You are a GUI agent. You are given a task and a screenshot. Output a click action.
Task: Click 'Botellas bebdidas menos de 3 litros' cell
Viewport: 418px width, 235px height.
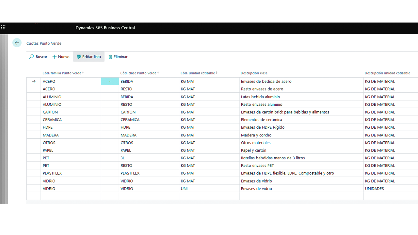click(301, 158)
